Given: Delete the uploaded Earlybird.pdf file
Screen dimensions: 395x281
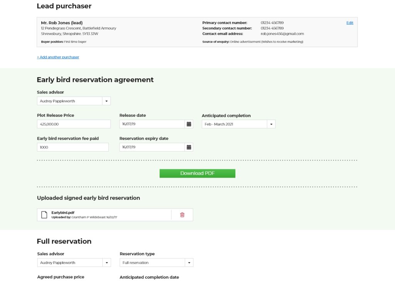Looking at the screenshot, I should pyautogui.click(x=182, y=215).
